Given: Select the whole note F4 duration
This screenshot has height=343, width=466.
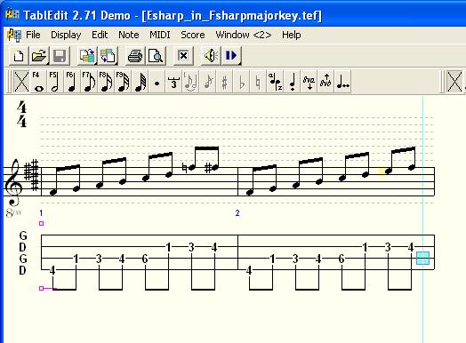Looking at the screenshot, I should click(x=38, y=82).
